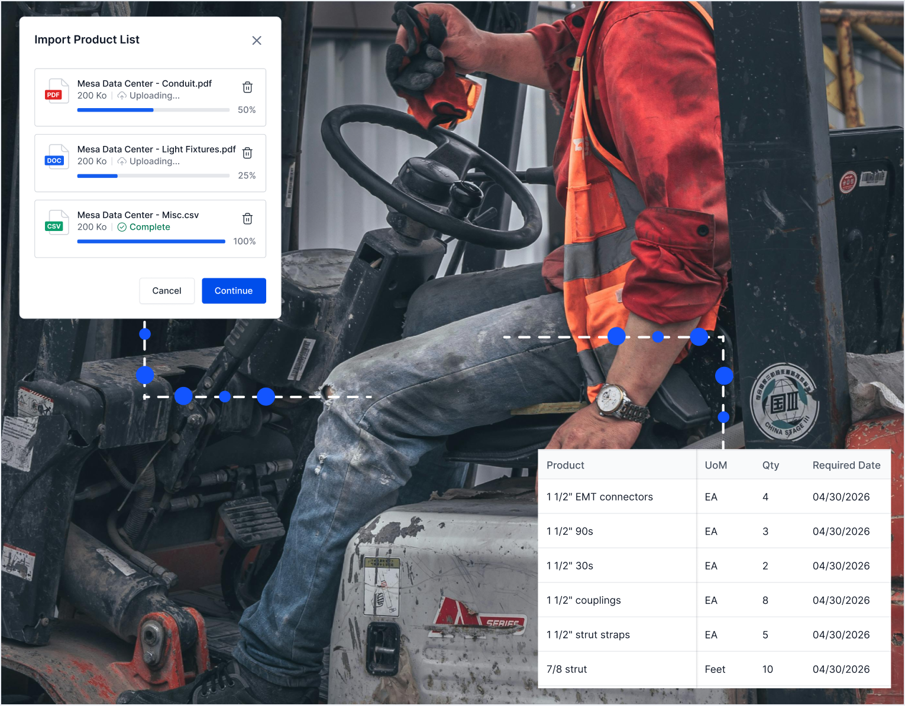The width and height of the screenshot is (905, 706).
Task: Click the 100% upload percentage label
Action: (244, 241)
